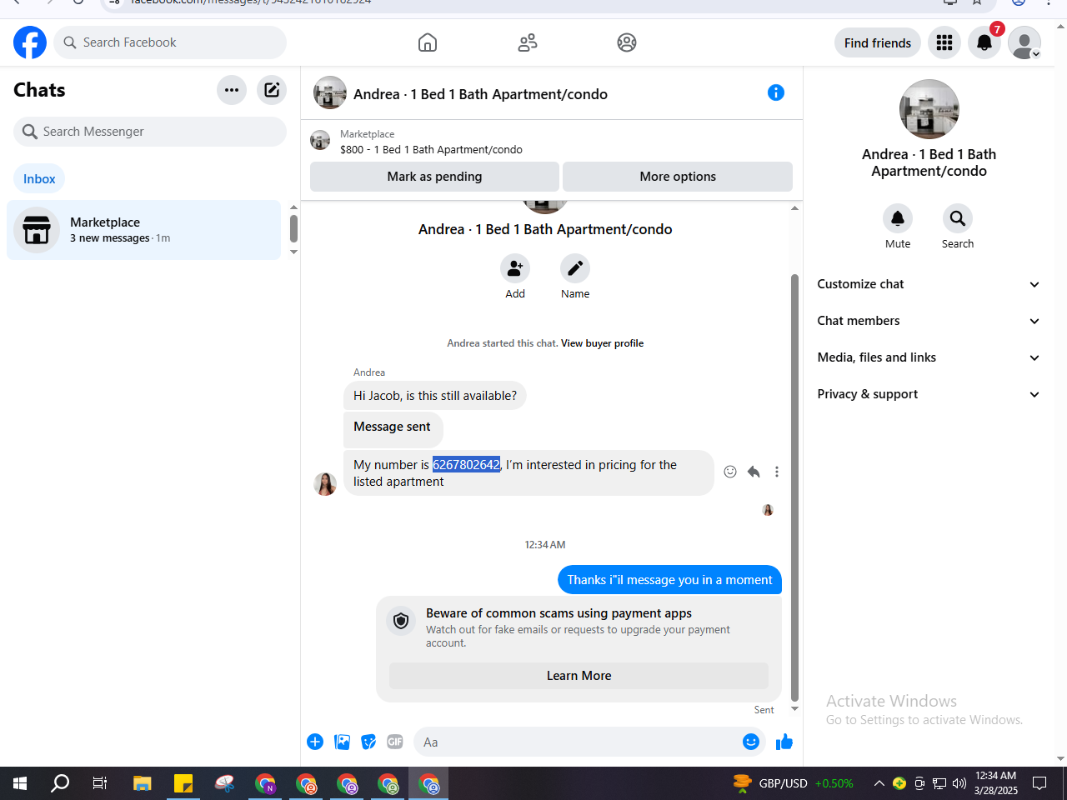
Task: Expand the Chat members section
Action: click(929, 321)
